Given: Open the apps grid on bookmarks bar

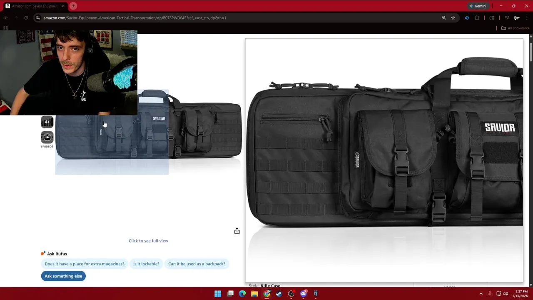Looking at the screenshot, I should [5, 28].
